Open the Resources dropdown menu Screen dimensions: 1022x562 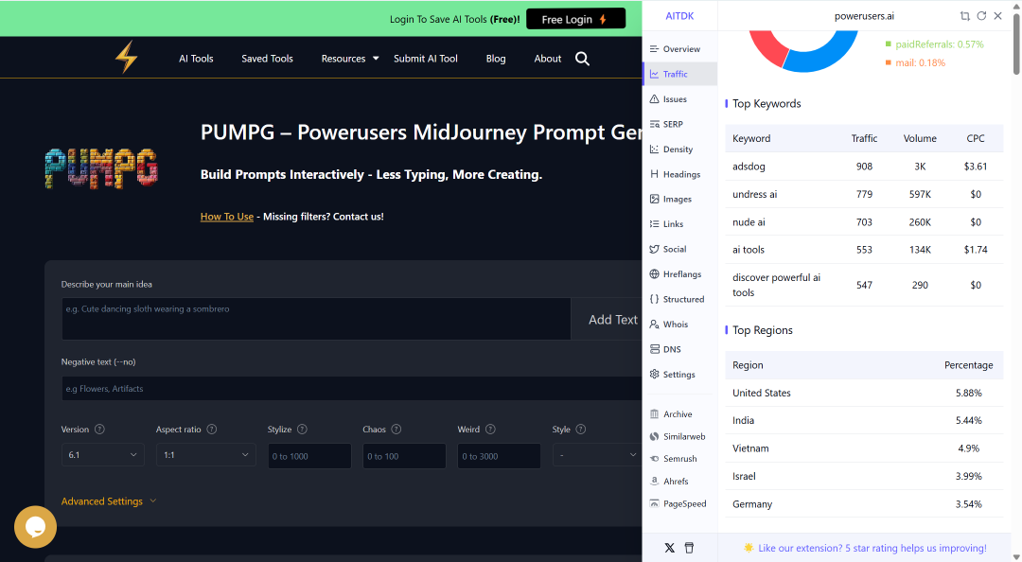click(349, 59)
